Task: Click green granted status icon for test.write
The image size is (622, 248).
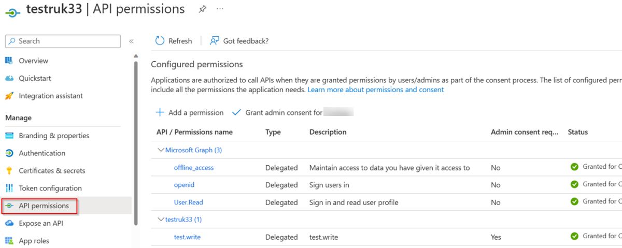Action: tap(574, 236)
